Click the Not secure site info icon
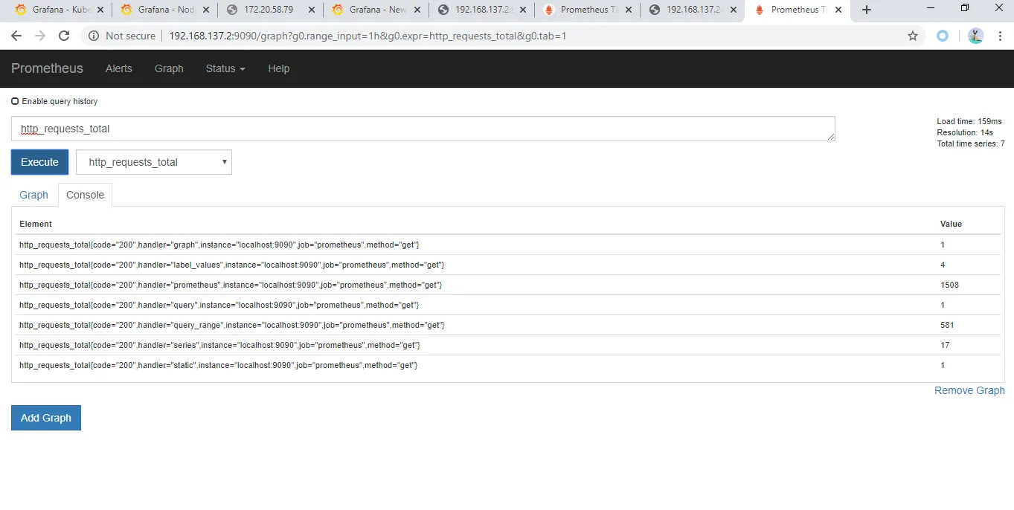Image resolution: width=1014 pixels, height=510 pixels. (94, 36)
